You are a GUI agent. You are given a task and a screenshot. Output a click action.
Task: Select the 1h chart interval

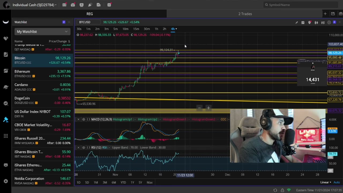coord(156,29)
